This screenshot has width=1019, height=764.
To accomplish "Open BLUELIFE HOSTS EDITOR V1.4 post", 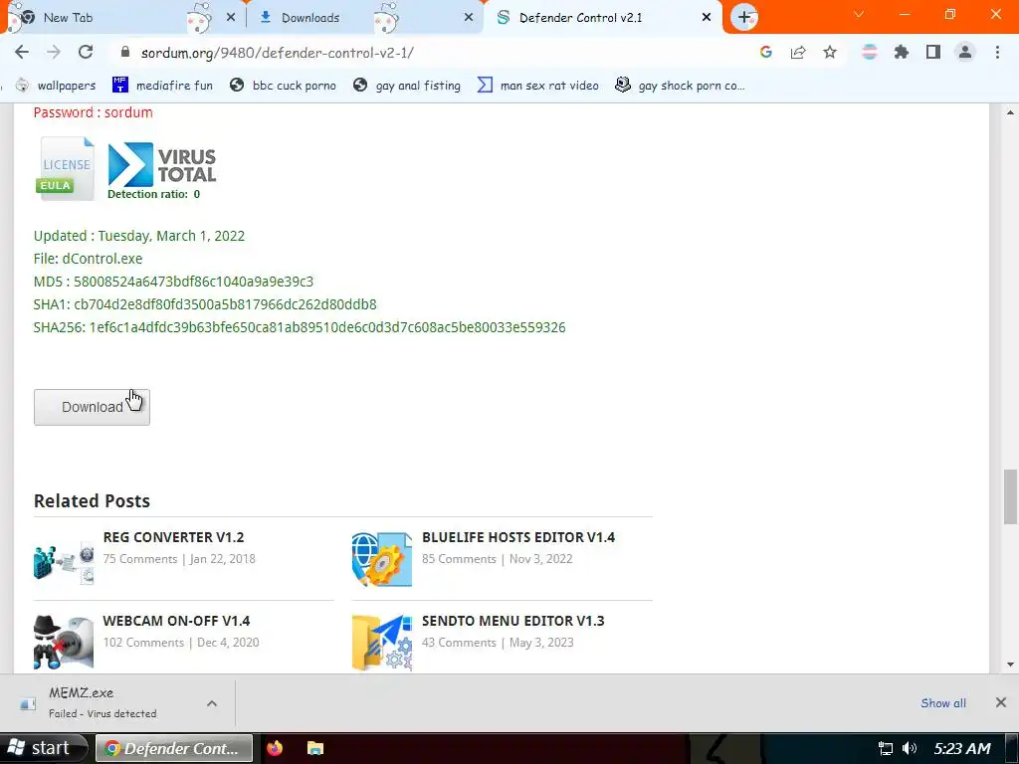I will [517, 537].
